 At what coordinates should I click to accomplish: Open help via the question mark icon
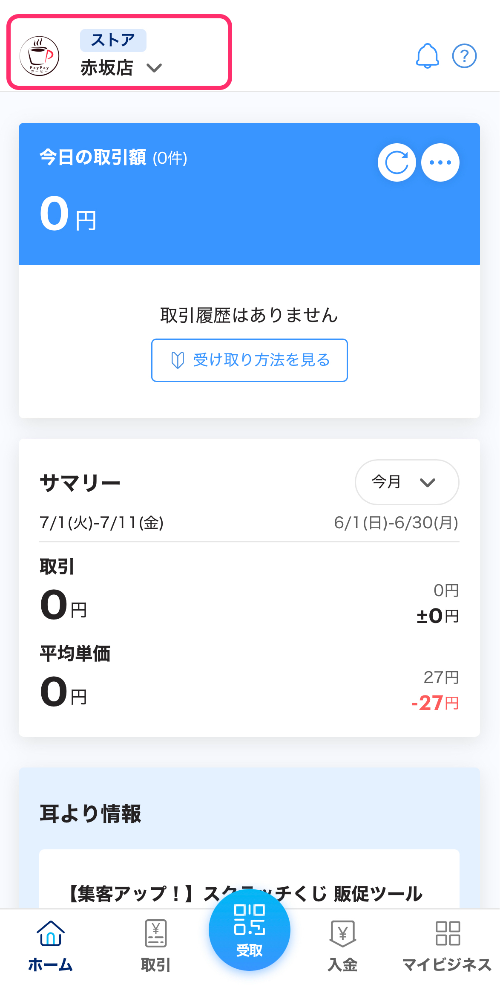(x=464, y=56)
